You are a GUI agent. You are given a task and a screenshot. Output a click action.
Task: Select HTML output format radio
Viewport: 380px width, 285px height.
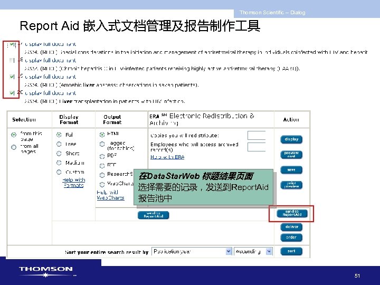click(x=102, y=135)
